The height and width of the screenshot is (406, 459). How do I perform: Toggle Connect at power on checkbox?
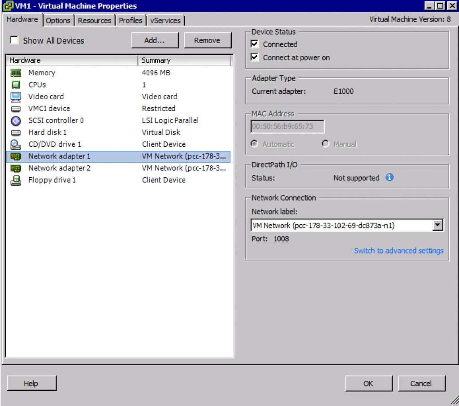click(255, 57)
